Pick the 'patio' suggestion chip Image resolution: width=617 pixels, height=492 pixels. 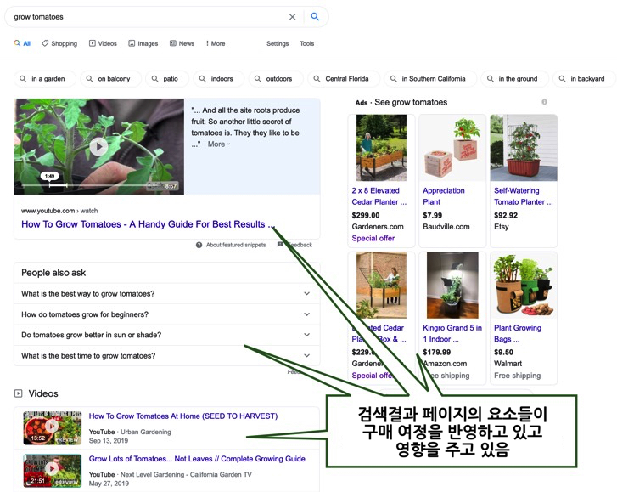(167, 79)
